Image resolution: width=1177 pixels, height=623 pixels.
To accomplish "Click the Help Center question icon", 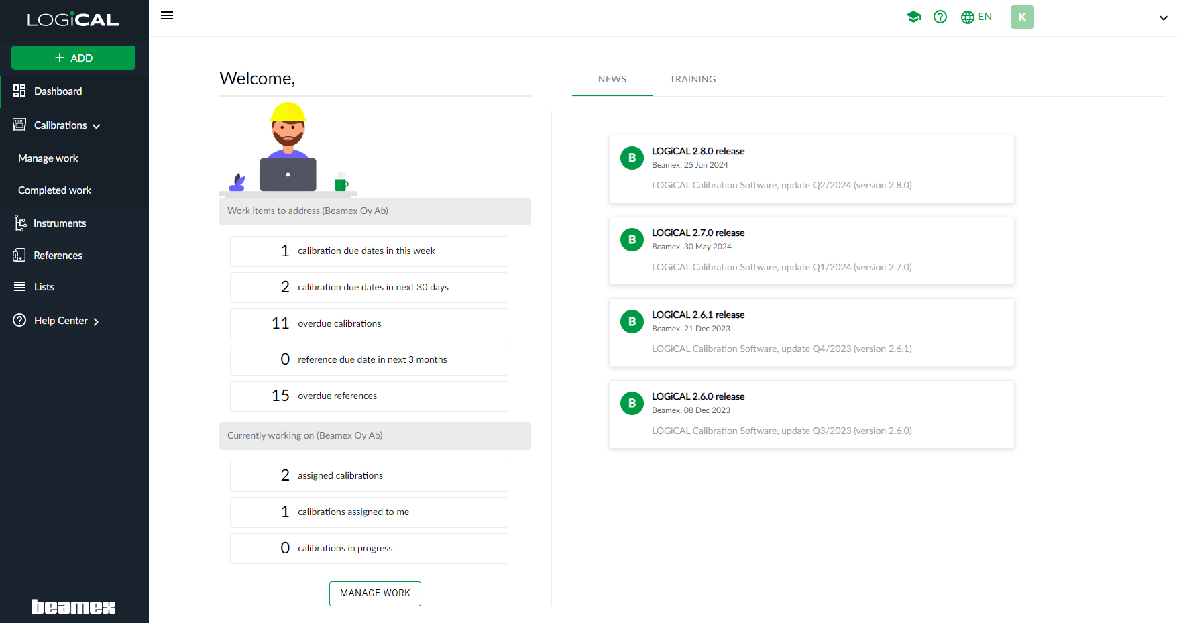I will 19,320.
